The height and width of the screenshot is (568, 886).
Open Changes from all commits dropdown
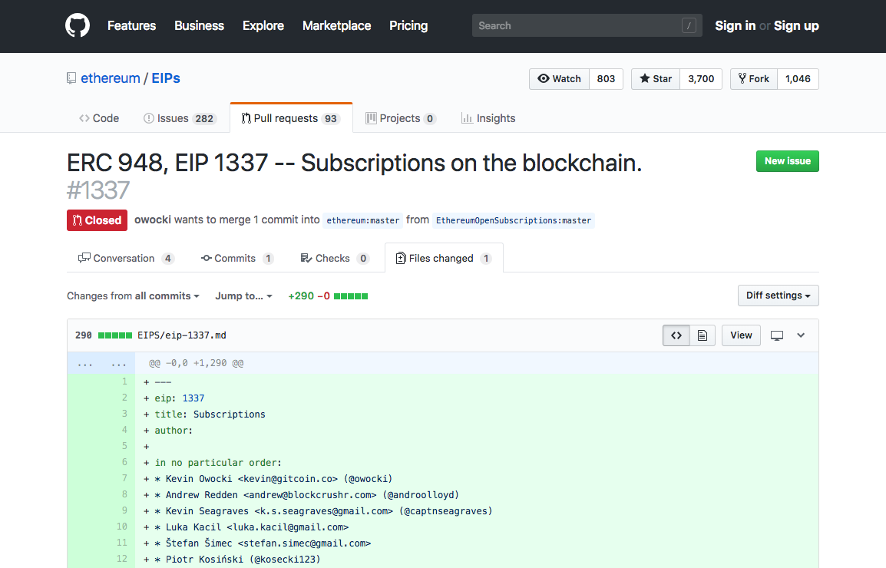[133, 296]
